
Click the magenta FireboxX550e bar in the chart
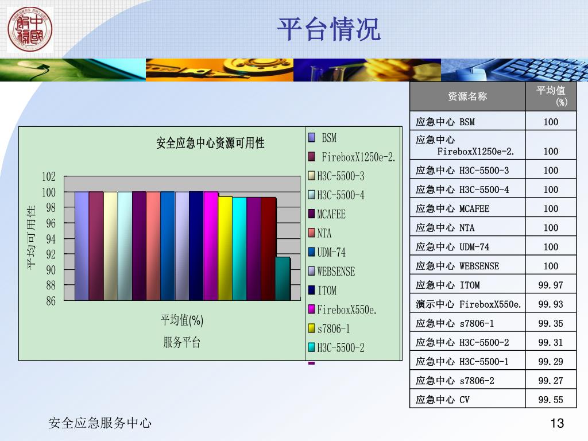(211, 246)
